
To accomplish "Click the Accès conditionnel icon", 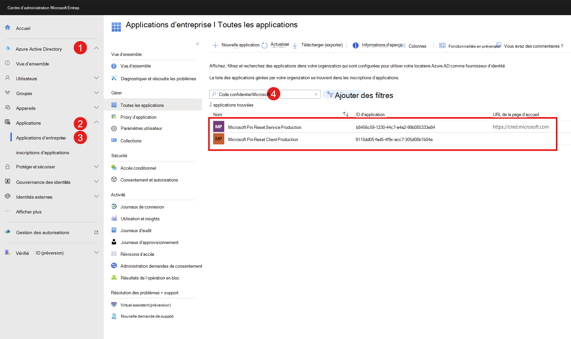I will tap(114, 168).
